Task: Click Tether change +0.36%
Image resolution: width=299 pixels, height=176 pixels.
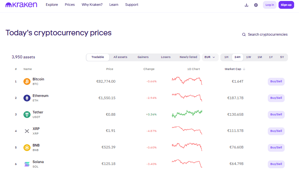Action: coord(151,114)
